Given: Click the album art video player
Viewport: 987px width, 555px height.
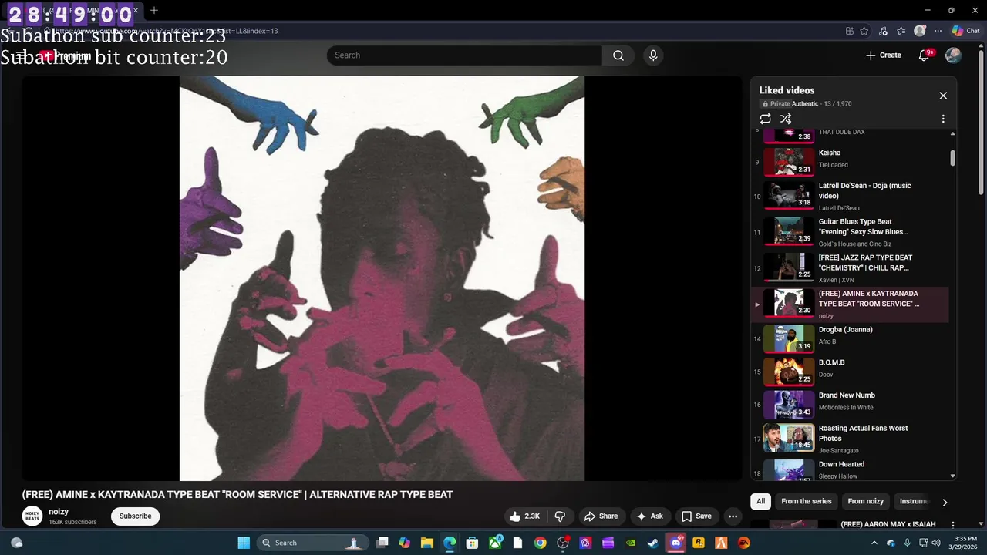Looking at the screenshot, I should (382, 278).
